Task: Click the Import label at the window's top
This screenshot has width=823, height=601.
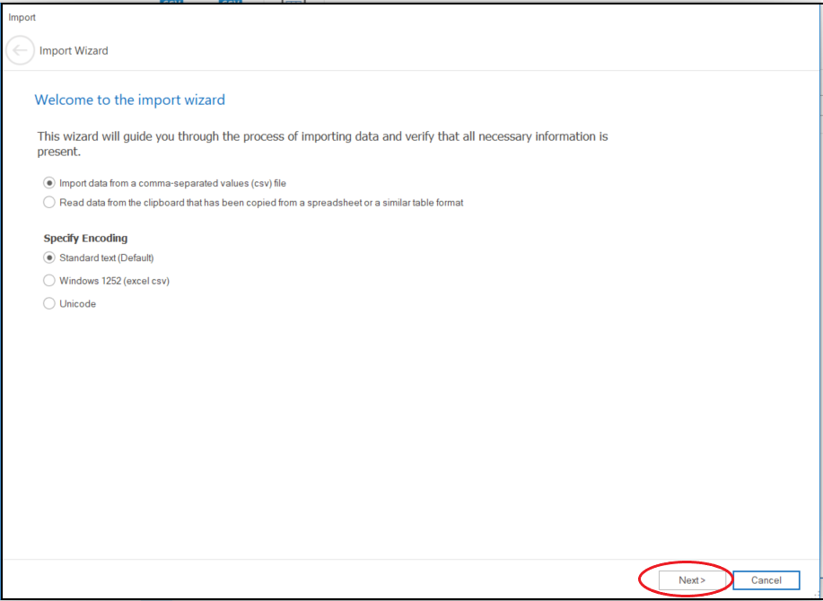Action: click(x=22, y=16)
